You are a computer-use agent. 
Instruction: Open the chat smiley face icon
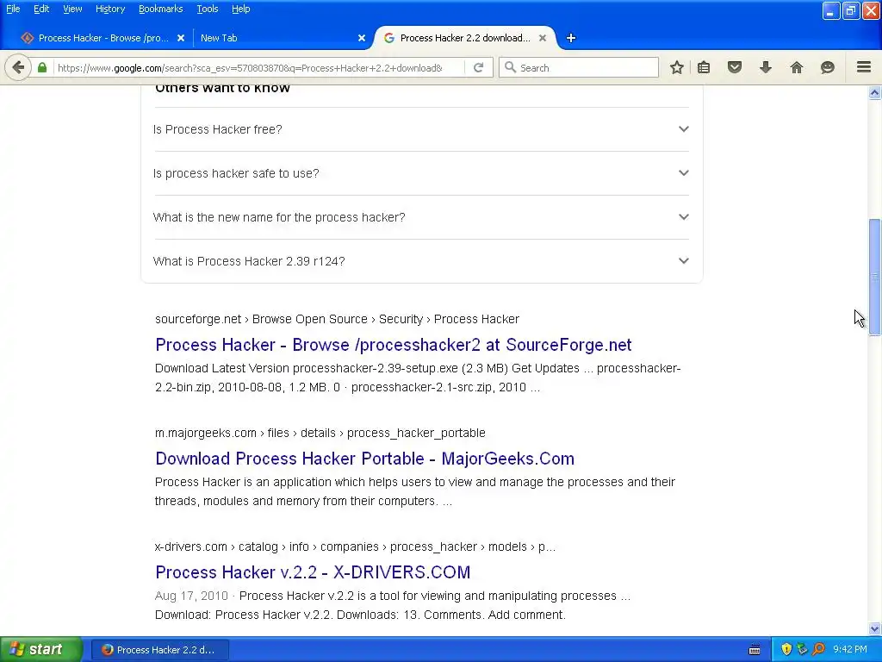click(828, 67)
